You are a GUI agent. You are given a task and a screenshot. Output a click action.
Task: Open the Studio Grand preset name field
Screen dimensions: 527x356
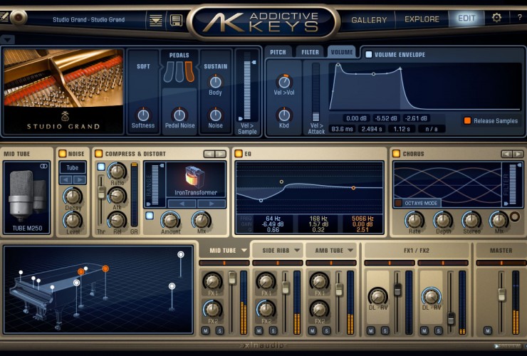coord(89,20)
